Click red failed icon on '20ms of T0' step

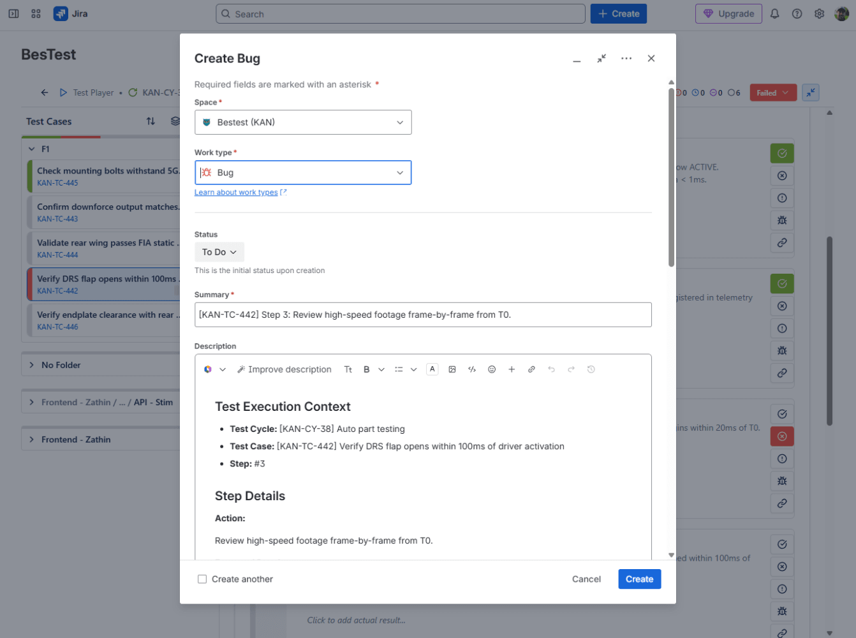point(782,436)
